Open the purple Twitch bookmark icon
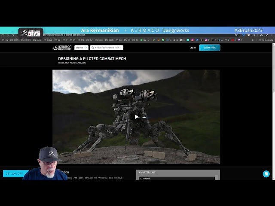Image resolution: width=275 pixels, height=206 pixels. coord(239,40)
